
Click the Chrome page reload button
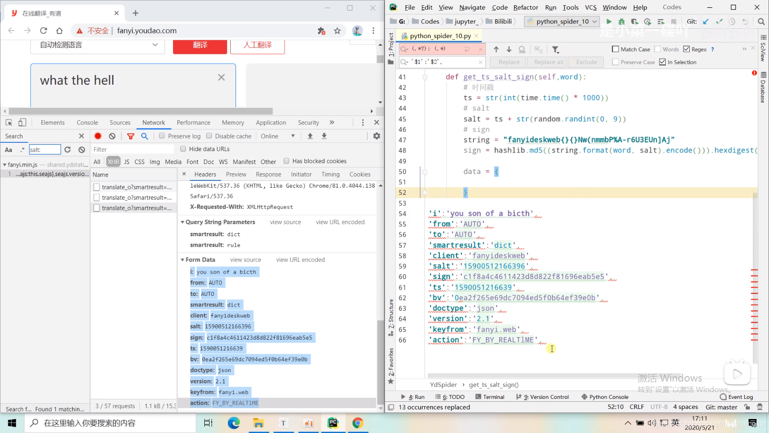[43, 31]
